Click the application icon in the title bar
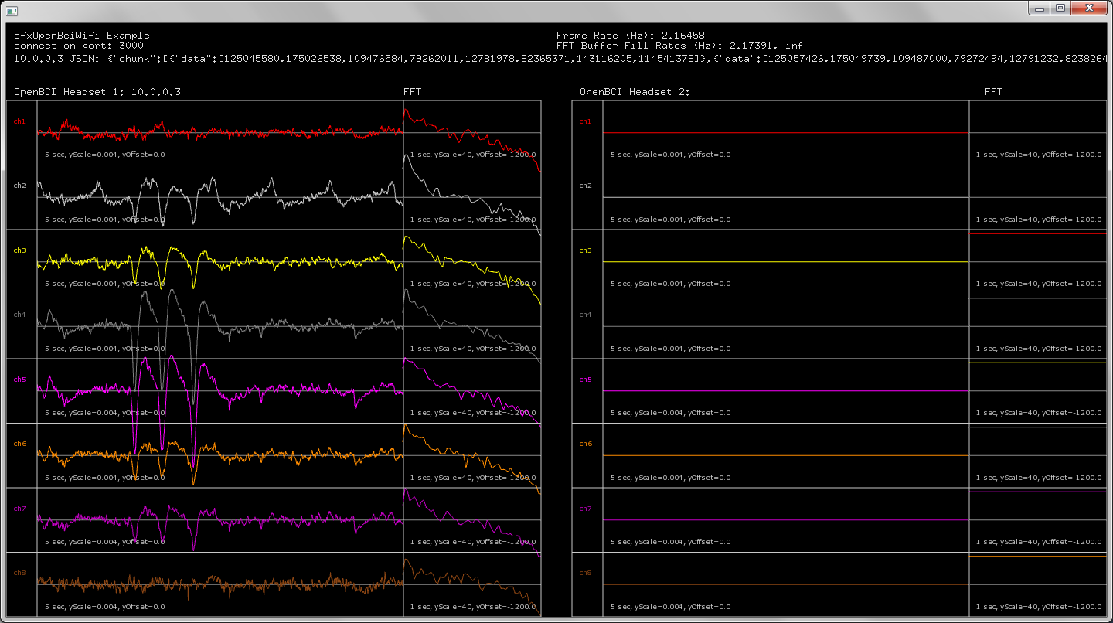Viewport: 1113px width, 623px height. coord(12,10)
